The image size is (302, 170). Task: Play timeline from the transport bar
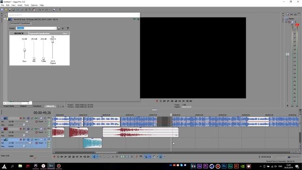pyautogui.click(x=66, y=157)
